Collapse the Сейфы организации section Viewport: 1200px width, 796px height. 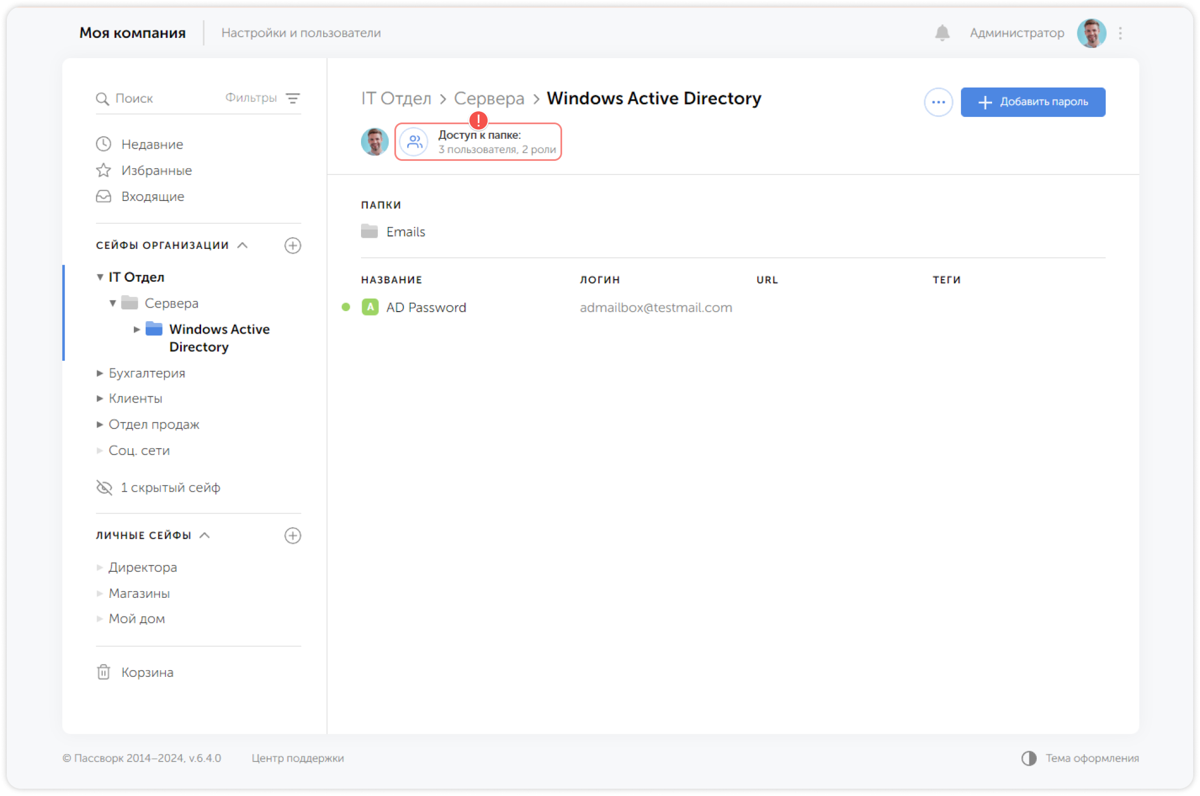242,246
